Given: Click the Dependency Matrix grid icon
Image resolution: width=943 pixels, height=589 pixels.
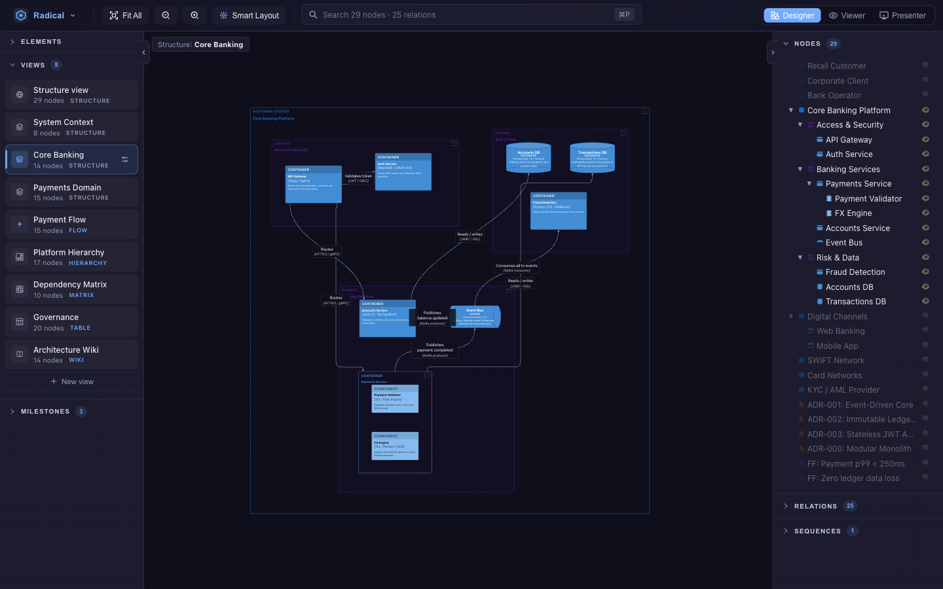Looking at the screenshot, I should (20, 289).
